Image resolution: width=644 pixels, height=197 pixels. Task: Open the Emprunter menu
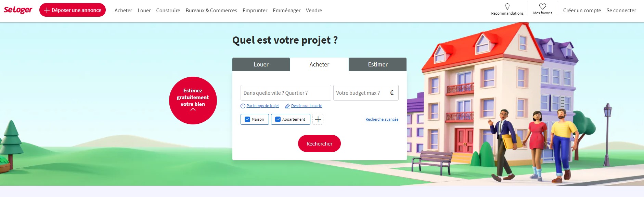pos(255,11)
